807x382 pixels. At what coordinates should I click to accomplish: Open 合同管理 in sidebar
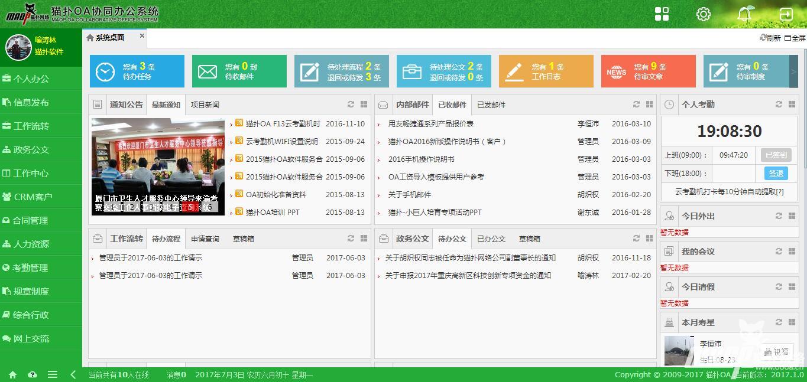[x=41, y=220]
